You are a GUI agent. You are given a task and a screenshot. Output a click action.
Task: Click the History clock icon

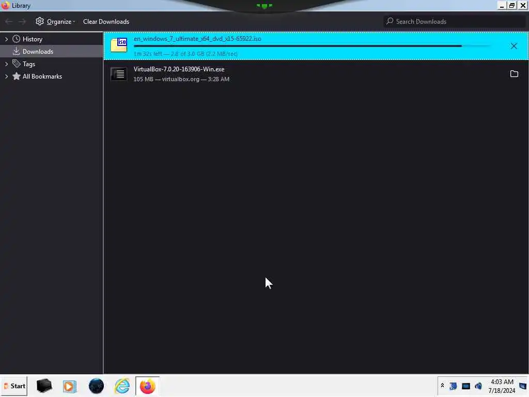pyautogui.click(x=16, y=39)
